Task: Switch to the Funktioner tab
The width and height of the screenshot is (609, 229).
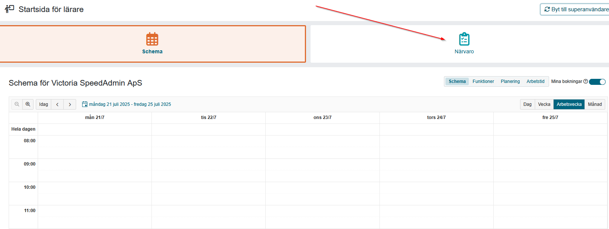Action: (483, 81)
